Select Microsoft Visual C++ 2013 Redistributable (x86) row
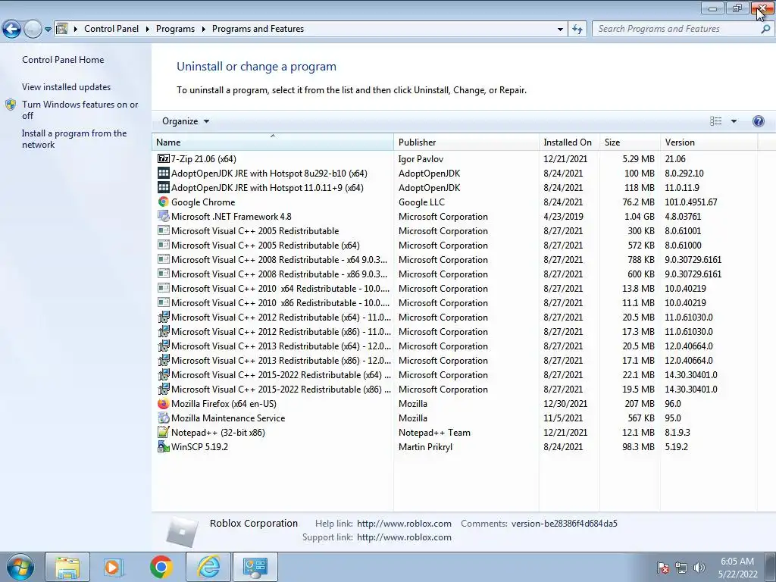Screen dimensions: 776x582 click(455, 360)
